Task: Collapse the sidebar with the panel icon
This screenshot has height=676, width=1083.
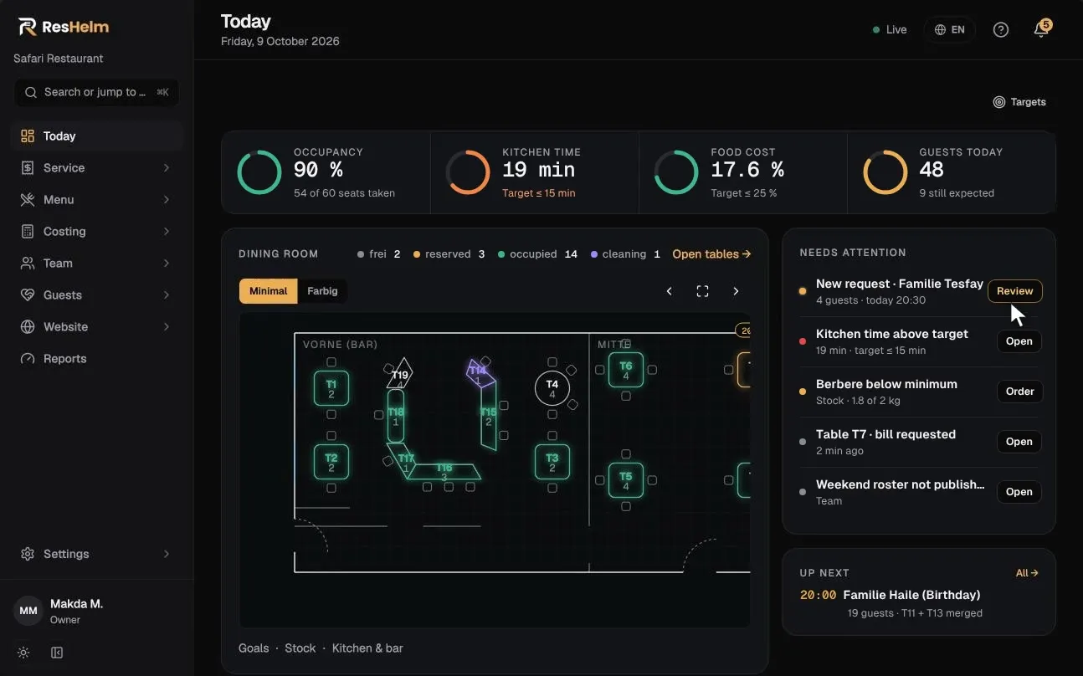Action: pyautogui.click(x=57, y=653)
